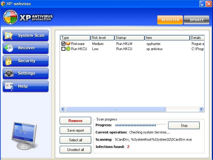This screenshot has width=213, height=160.
Task: Click the Medium risk level cell
Action: (98, 44)
